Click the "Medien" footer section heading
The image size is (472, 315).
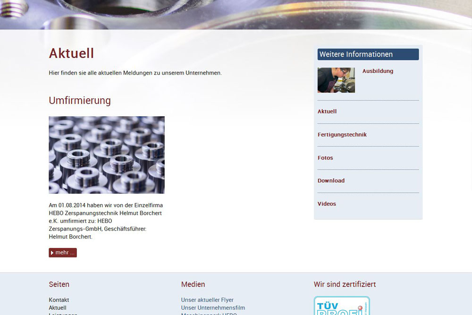coord(193,284)
